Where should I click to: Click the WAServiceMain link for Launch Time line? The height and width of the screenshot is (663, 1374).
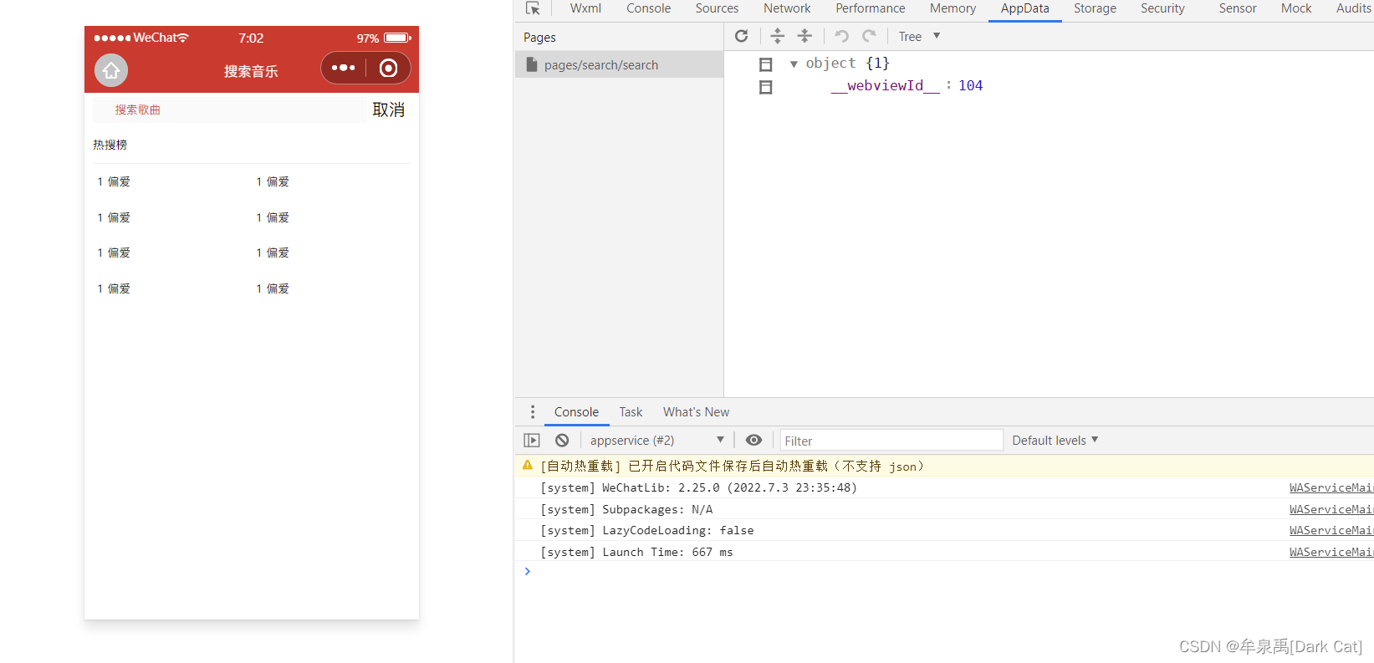(x=1331, y=552)
